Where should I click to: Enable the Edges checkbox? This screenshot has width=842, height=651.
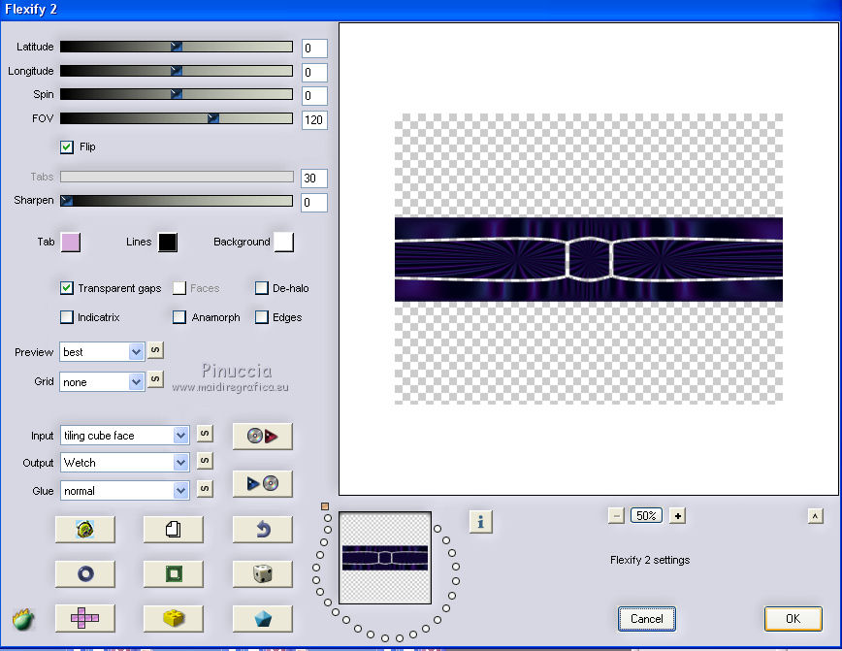(x=262, y=317)
